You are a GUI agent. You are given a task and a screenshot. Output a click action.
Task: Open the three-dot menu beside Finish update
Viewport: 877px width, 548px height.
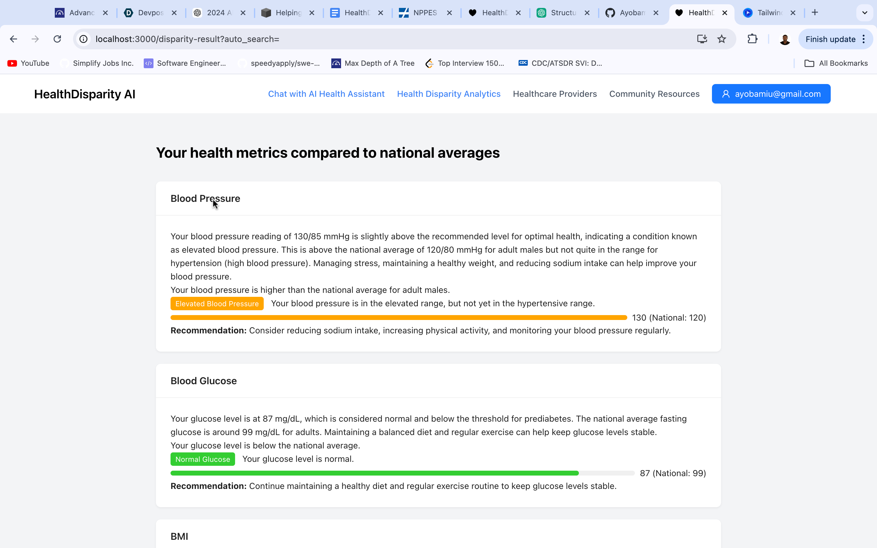pos(864,39)
